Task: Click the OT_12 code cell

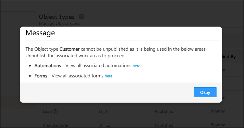Action: (104, 125)
